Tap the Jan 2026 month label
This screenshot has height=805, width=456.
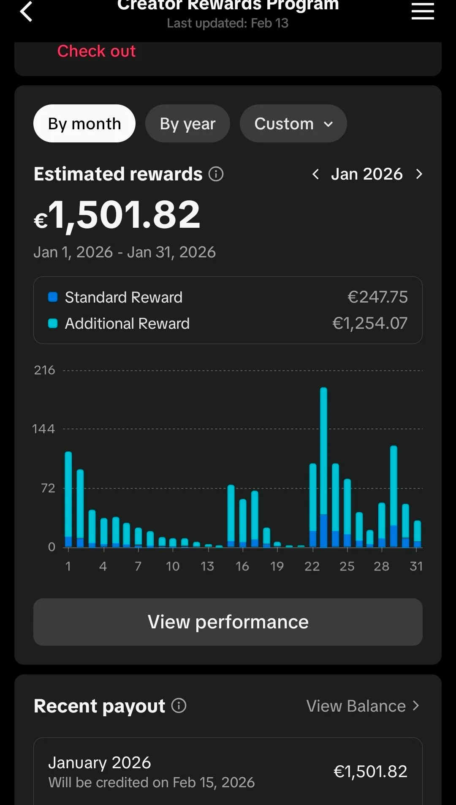pyautogui.click(x=366, y=174)
